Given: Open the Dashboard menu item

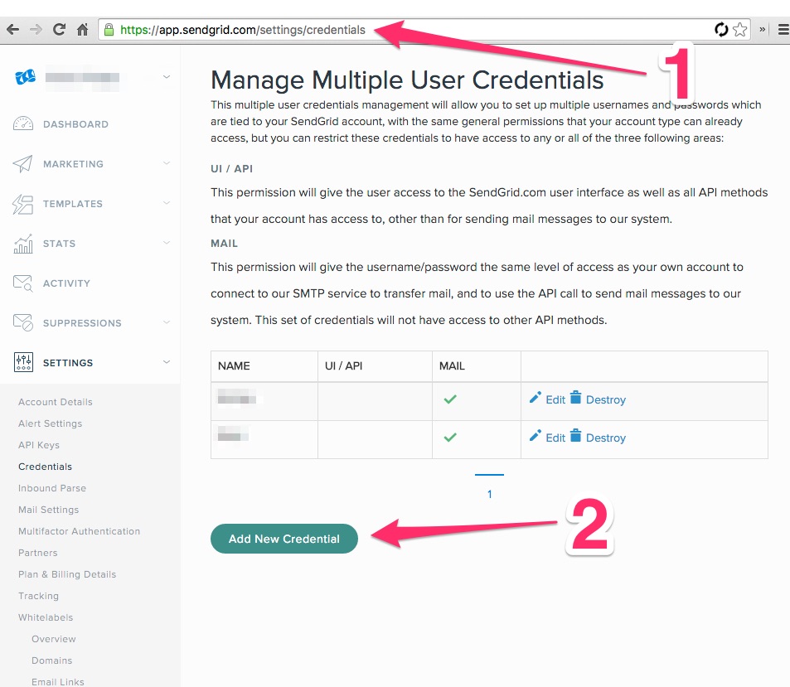Looking at the screenshot, I should [75, 124].
